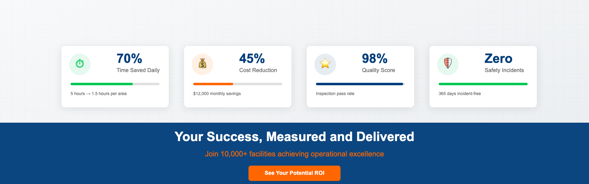589x184 pixels.
Task: Click the Safety Incidents full green progress bar
Action: pos(483,84)
